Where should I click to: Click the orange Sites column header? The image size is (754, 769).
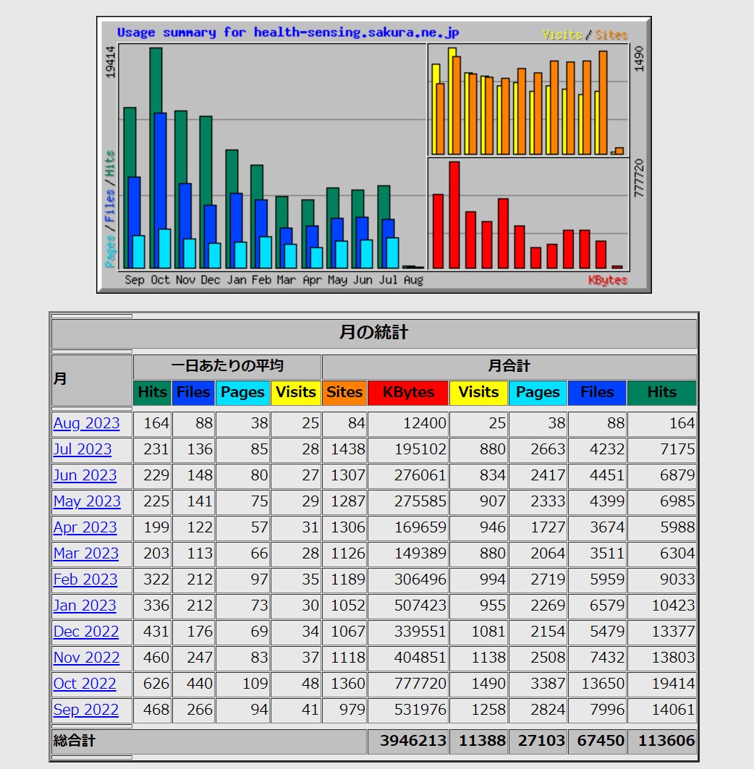344,392
